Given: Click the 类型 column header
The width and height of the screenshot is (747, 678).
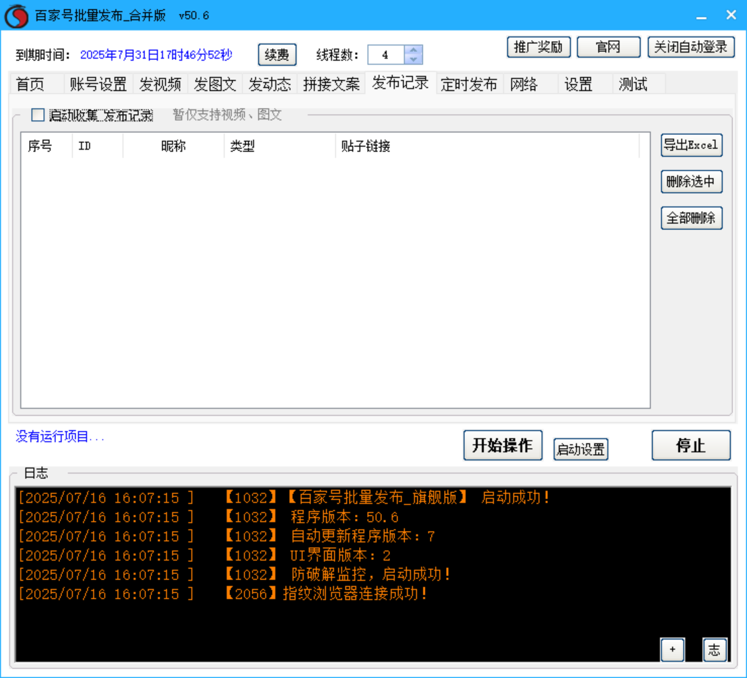Looking at the screenshot, I should 279,146.
